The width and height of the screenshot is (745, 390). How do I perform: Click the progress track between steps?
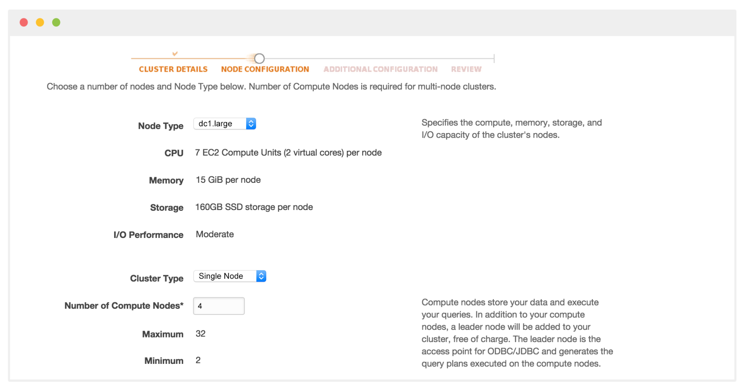376,58
